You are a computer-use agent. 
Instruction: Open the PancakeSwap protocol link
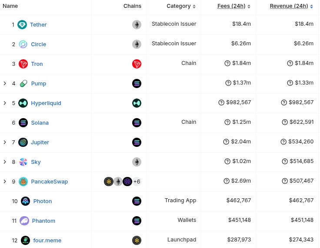pos(50,182)
